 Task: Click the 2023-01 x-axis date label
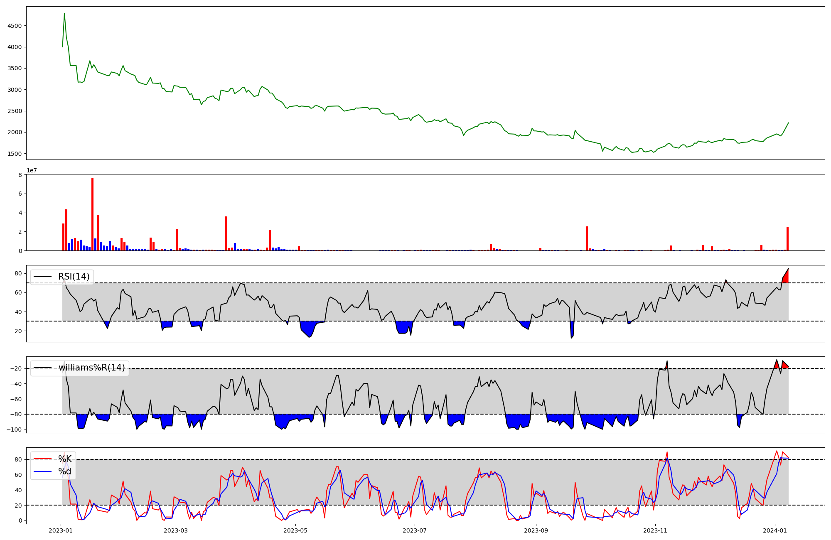(61, 530)
